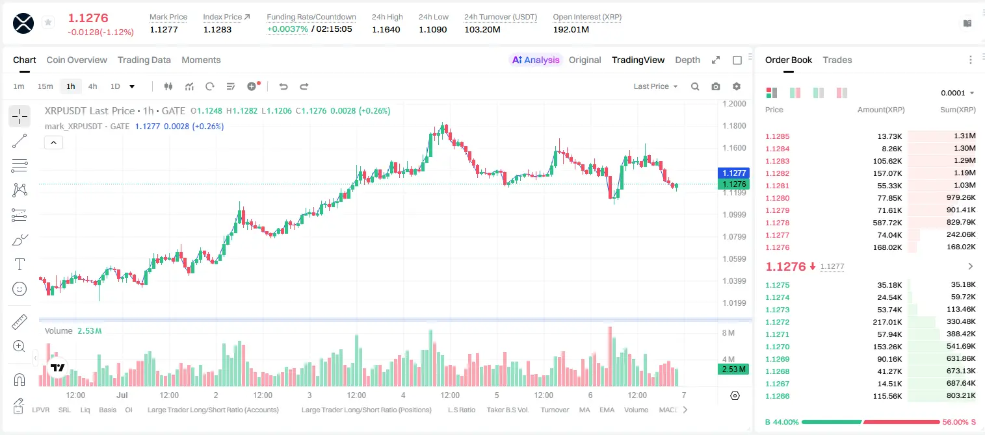Toggle the magnet snap mode

coord(20,379)
